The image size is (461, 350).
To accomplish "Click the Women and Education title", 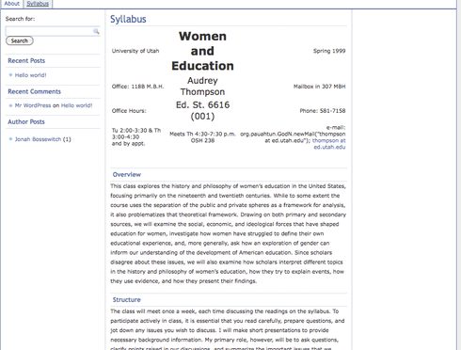I will 202,51.
